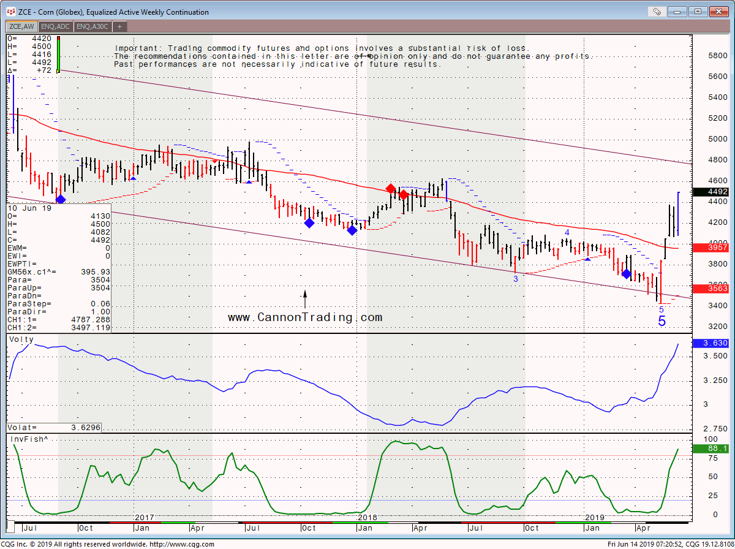Select the Volty study label
This screenshot has height=549, width=735.
[x=22, y=339]
